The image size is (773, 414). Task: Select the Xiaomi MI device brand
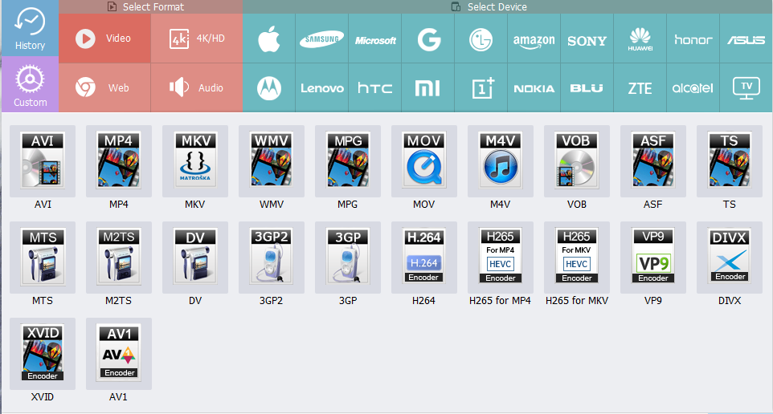(428, 87)
